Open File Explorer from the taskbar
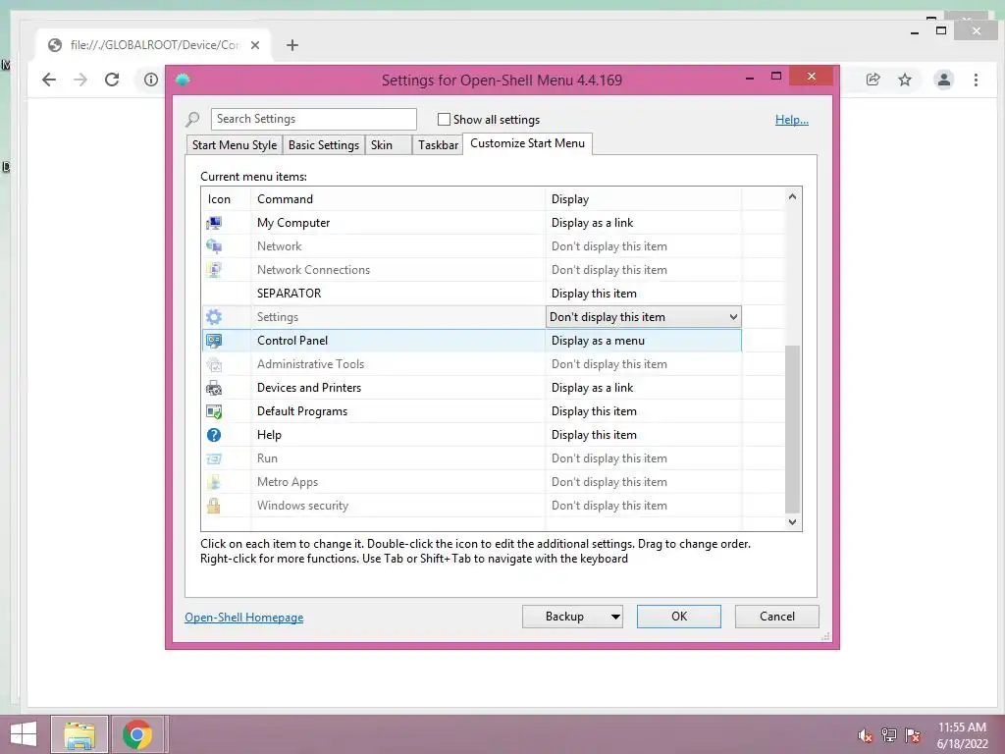1005x754 pixels. (79, 734)
